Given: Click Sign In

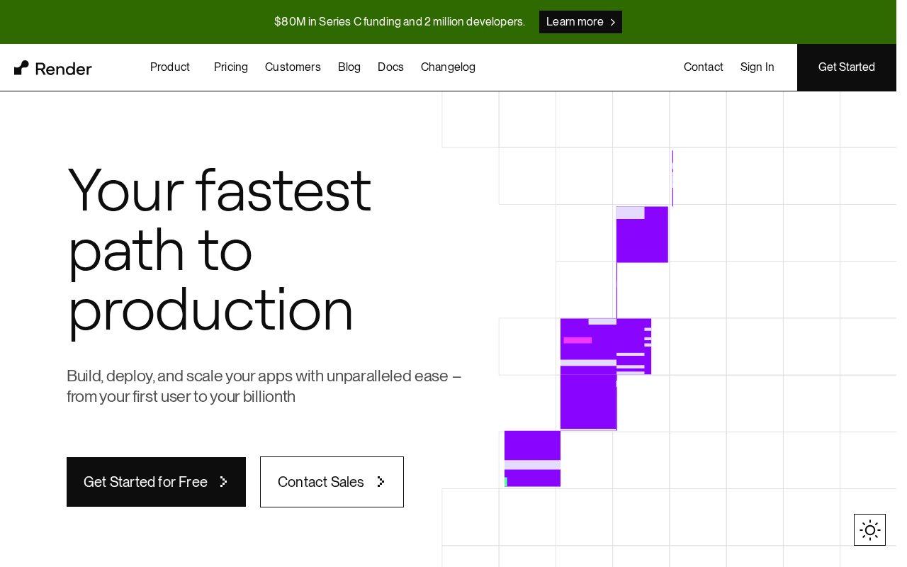Looking at the screenshot, I should [x=757, y=67].
